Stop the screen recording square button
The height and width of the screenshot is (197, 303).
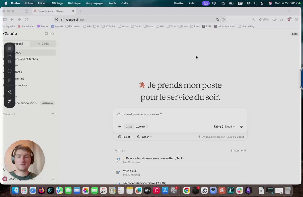tap(10, 48)
